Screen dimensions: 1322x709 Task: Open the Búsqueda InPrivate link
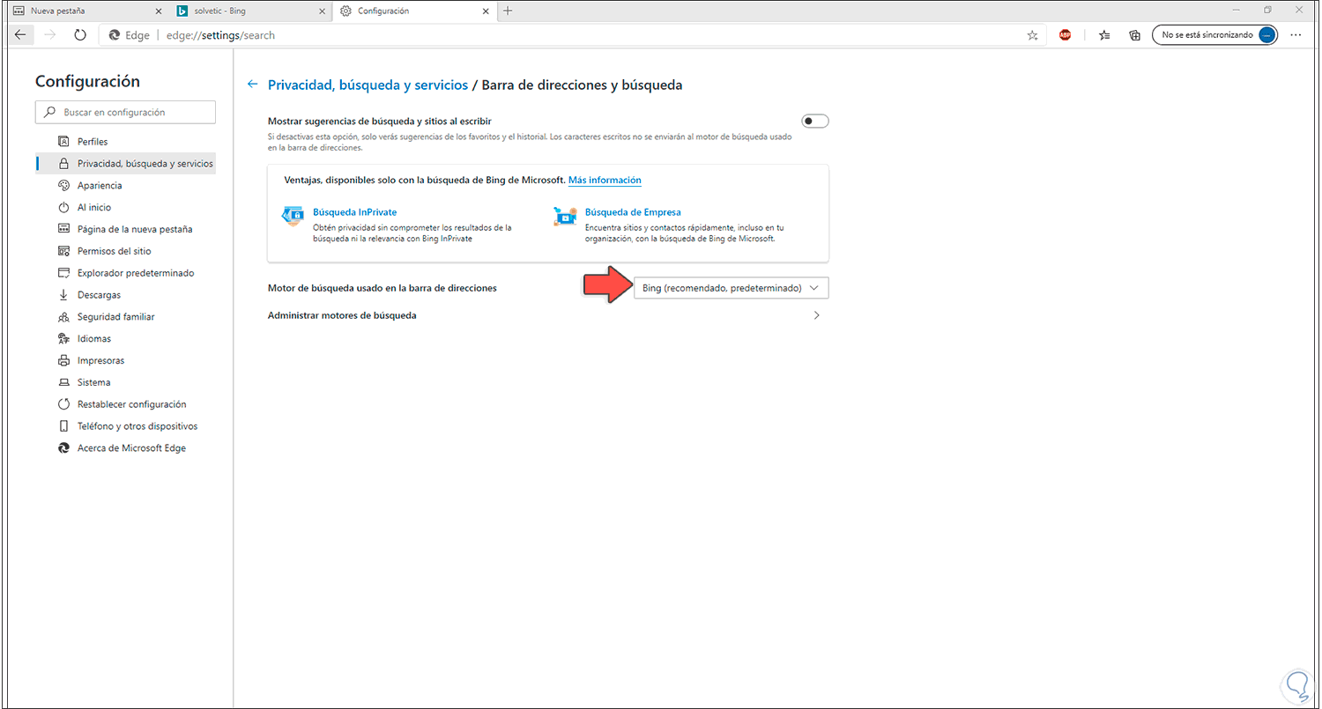coord(355,212)
